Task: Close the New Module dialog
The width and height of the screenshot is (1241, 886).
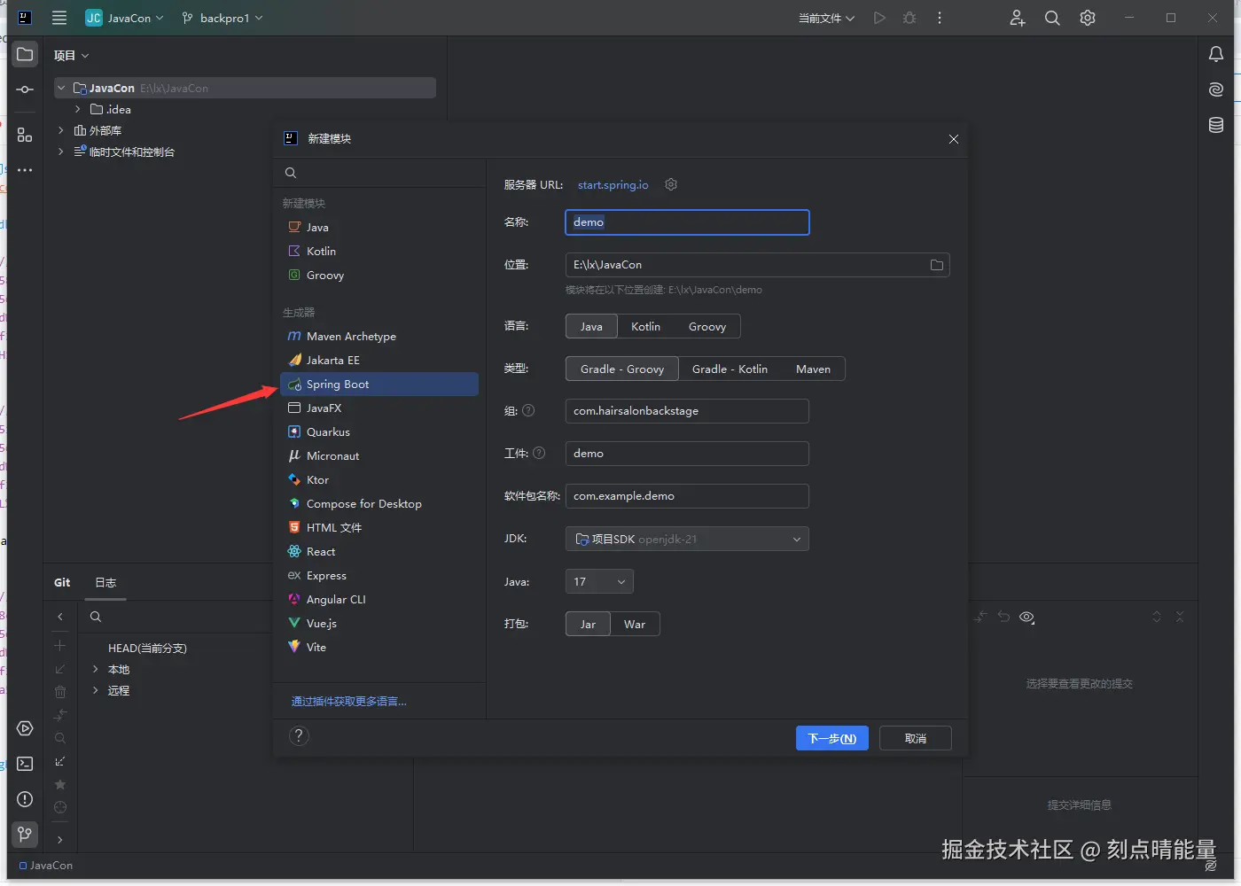Action: (954, 139)
